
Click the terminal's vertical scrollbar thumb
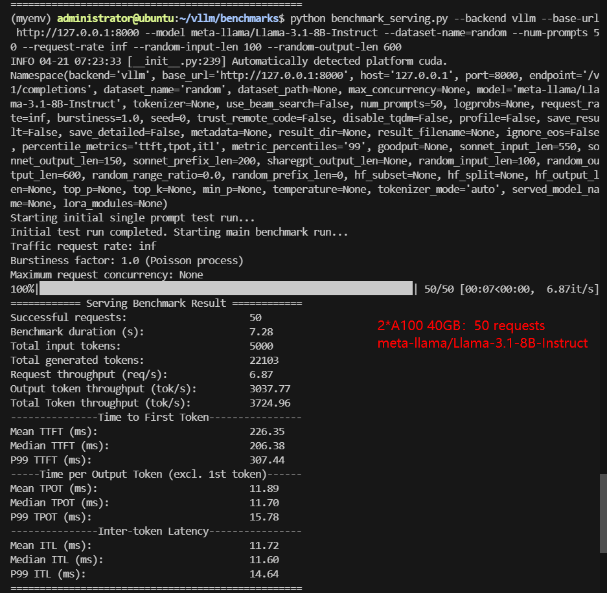pos(603,513)
